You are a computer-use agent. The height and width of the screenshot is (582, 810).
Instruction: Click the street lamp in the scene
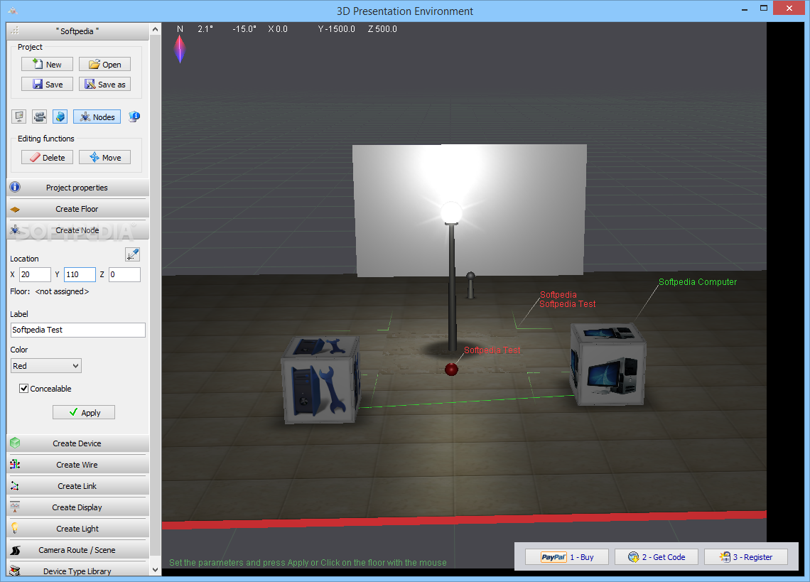(x=451, y=277)
